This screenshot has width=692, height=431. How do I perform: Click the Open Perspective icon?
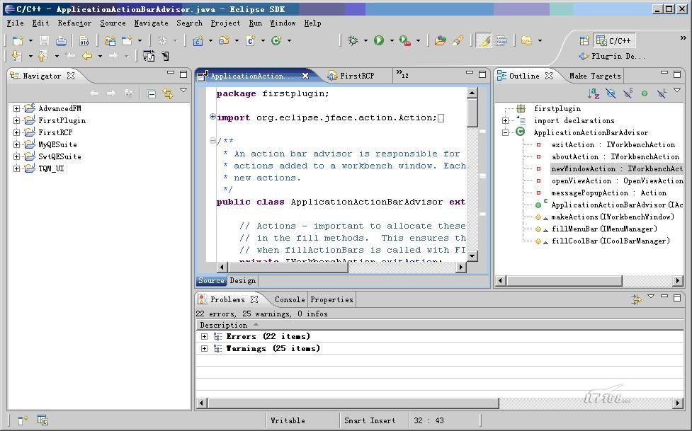tap(584, 41)
